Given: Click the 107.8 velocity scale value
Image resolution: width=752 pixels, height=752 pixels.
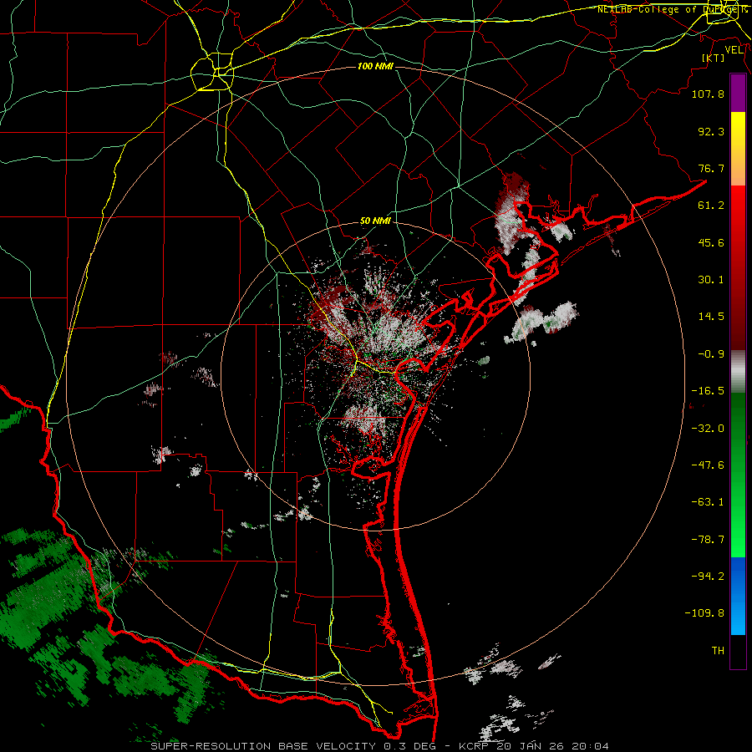Looking at the screenshot, I should coord(708,94).
